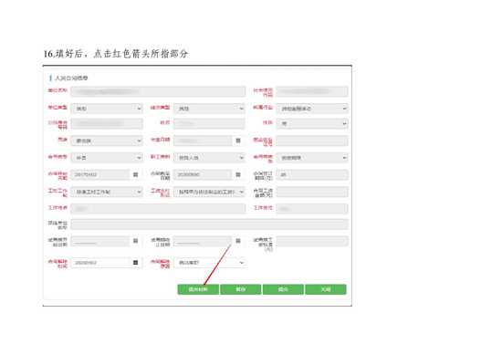
Task: Open the 合同期限类型 dropdown showing 固定期限
Action: pos(312,158)
